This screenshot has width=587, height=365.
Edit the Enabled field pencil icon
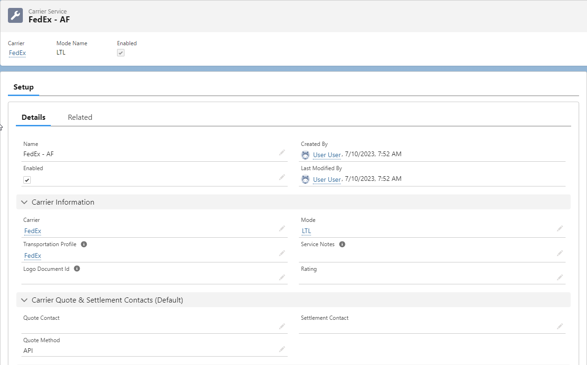282,177
